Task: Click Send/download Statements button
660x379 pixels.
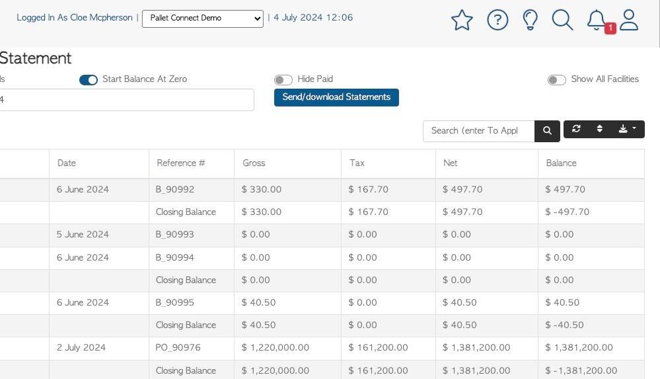Action: pos(336,97)
